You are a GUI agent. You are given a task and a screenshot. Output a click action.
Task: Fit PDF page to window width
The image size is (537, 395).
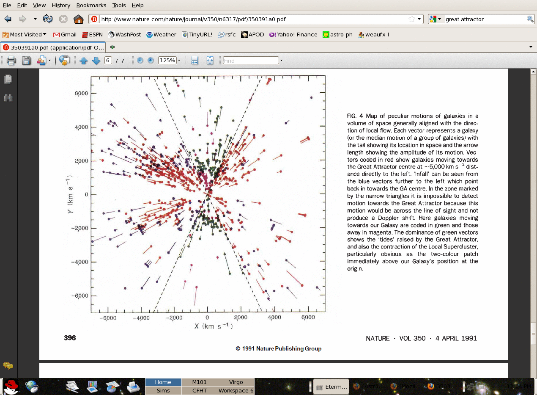[x=195, y=61]
